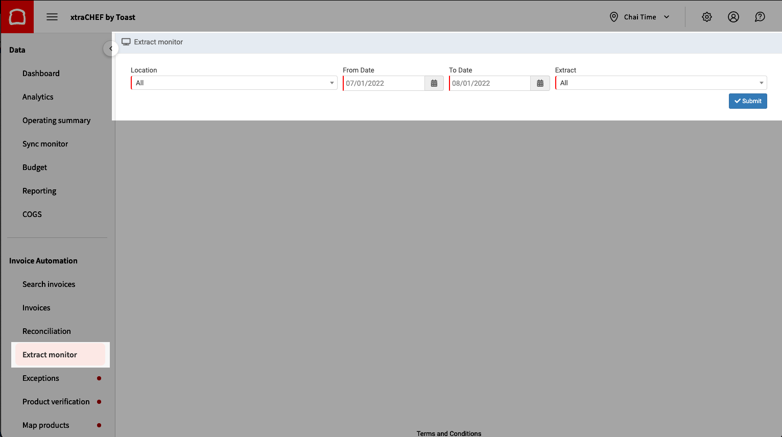Click the user account profile icon
This screenshot has height=437, width=782.
click(733, 16)
